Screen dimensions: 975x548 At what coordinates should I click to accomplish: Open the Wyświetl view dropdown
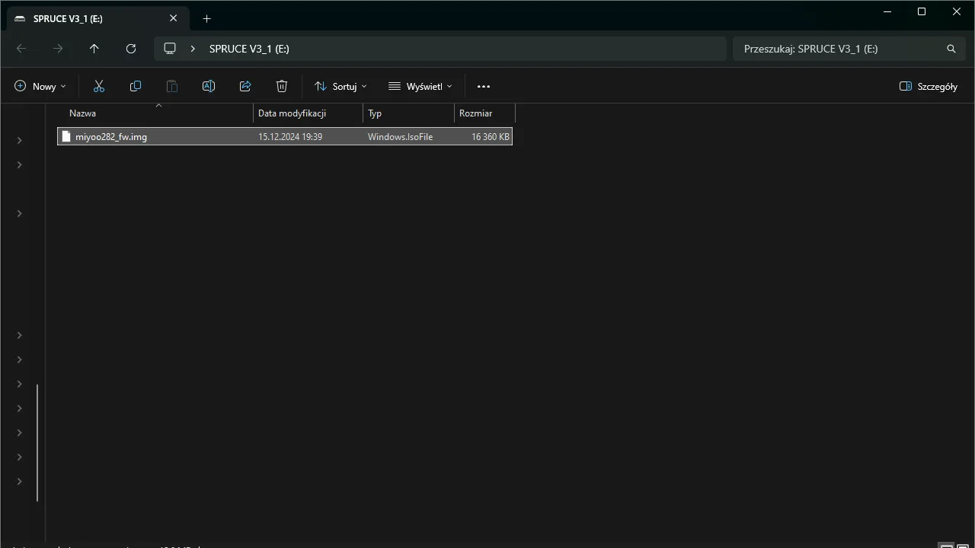(x=420, y=86)
